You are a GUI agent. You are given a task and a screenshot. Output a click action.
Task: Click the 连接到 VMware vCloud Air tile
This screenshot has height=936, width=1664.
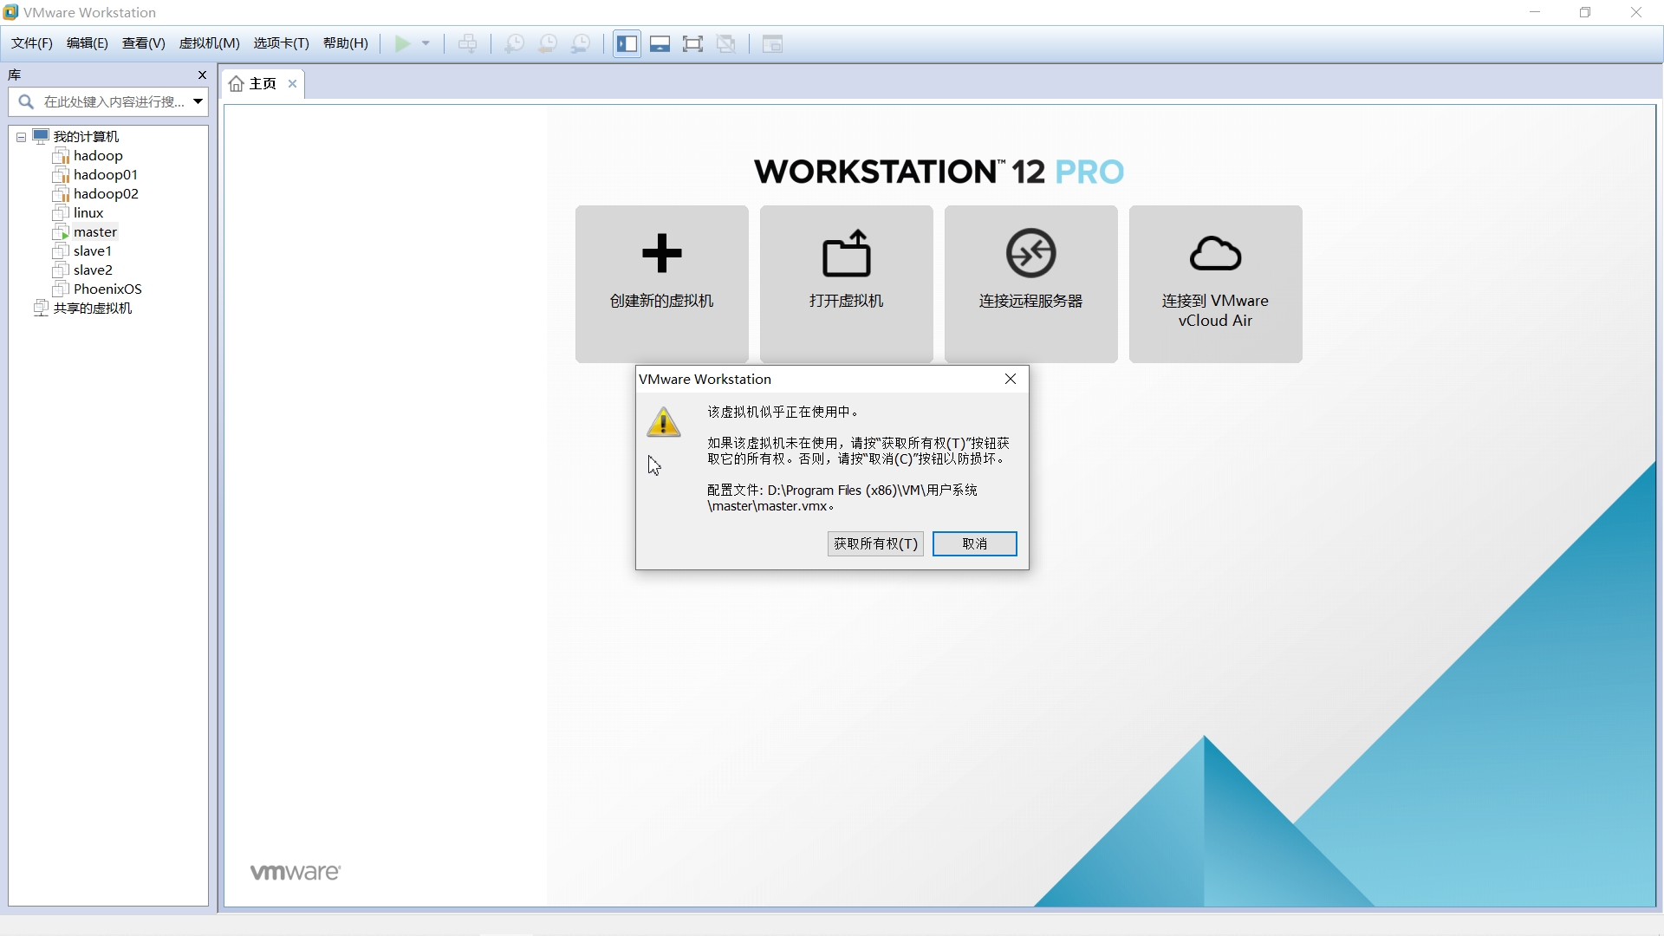1216,283
